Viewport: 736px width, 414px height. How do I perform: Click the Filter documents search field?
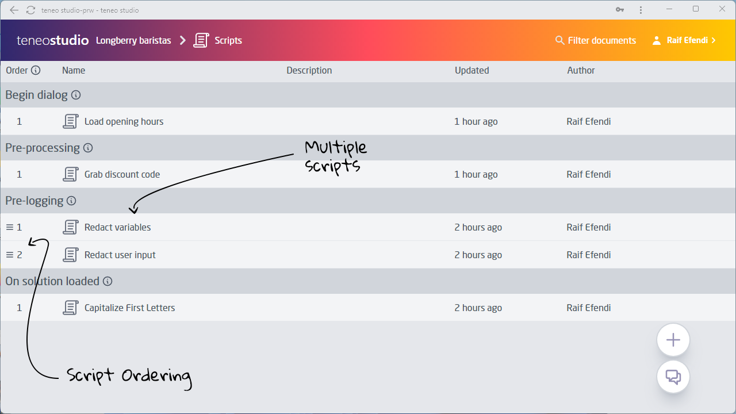(596, 40)
